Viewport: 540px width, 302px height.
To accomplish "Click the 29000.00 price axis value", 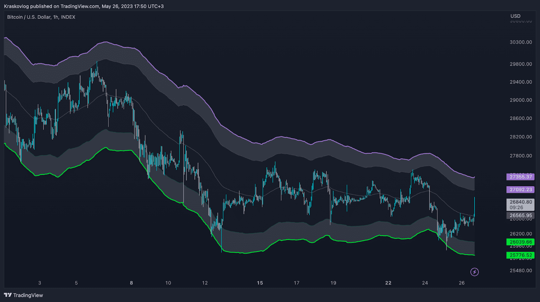I will [x=521, y=100].
